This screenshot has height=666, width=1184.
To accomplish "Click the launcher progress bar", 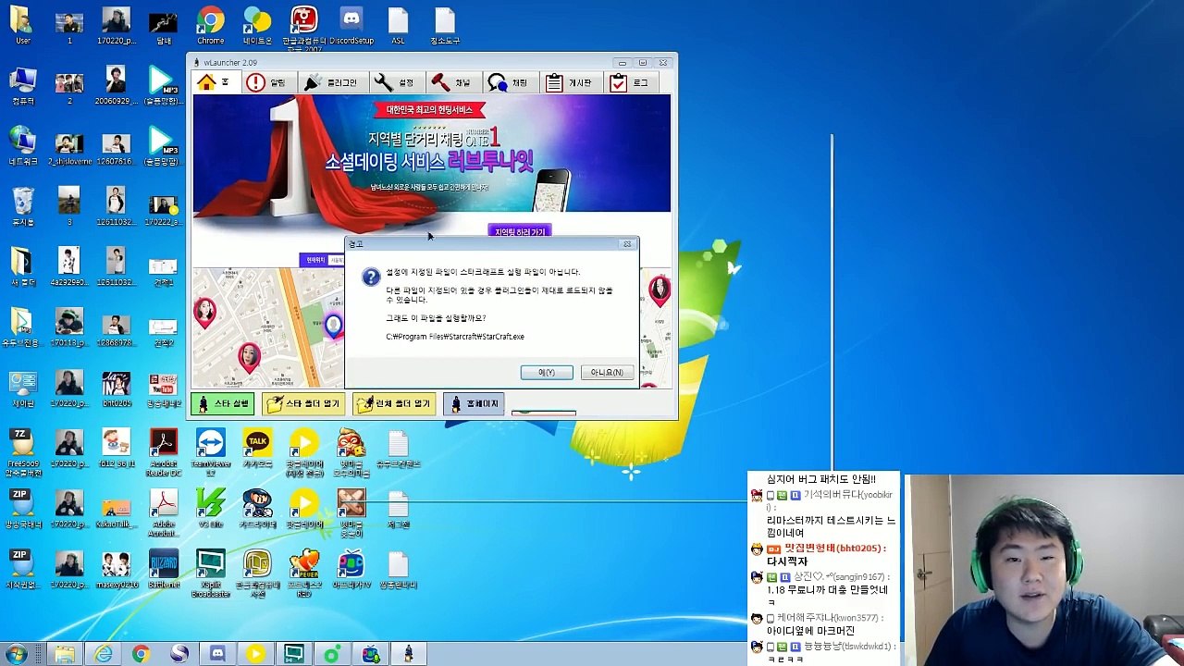I will [544, 413].
